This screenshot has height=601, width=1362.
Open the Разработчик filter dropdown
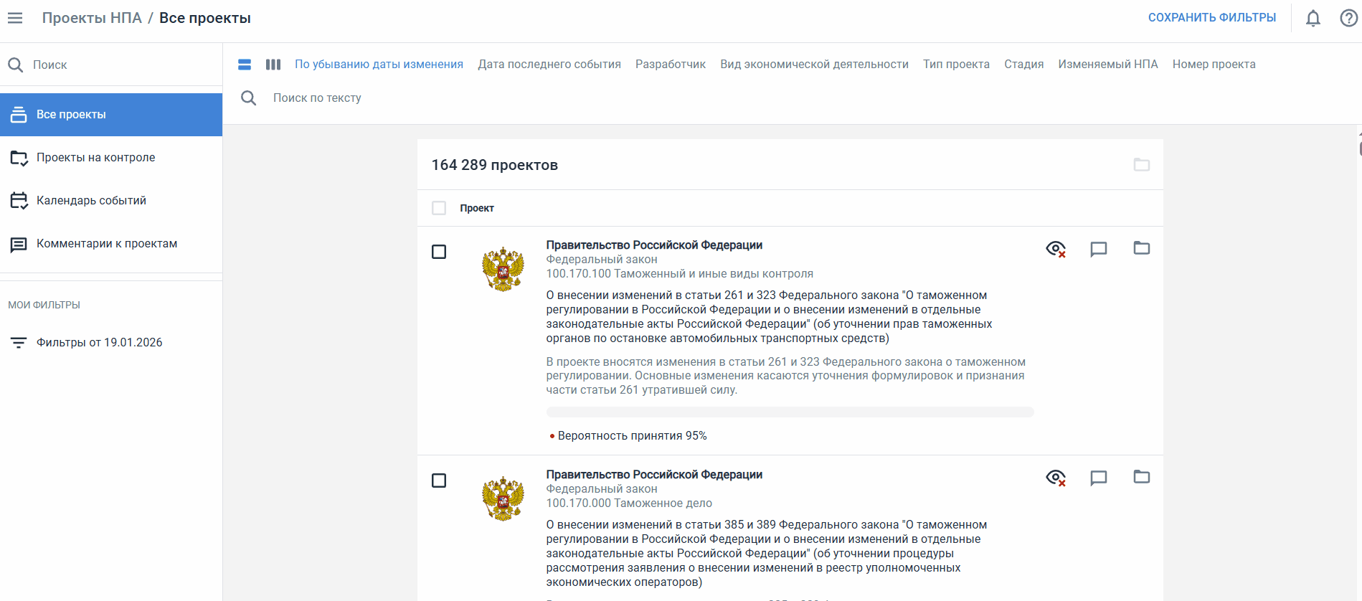pyautogui.click(x=670, y=65)
